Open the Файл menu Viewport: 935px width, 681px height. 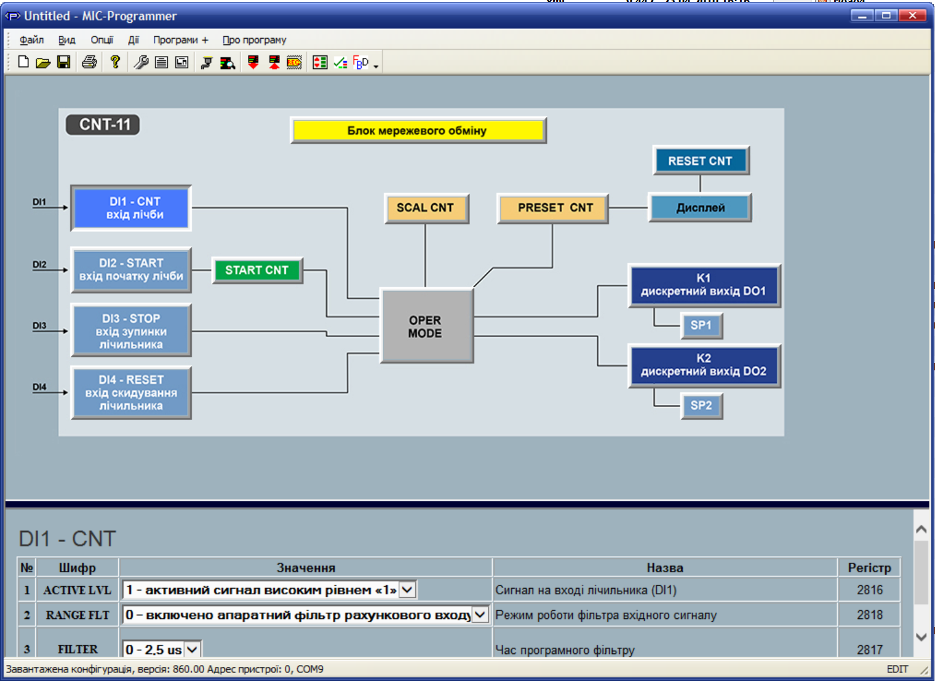(31, 40)
